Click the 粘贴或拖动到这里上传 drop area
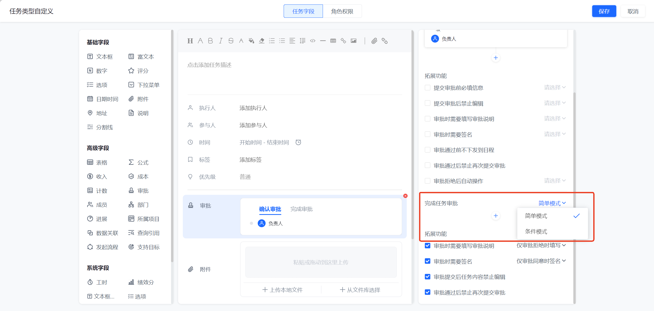 (x=321, y=262)
